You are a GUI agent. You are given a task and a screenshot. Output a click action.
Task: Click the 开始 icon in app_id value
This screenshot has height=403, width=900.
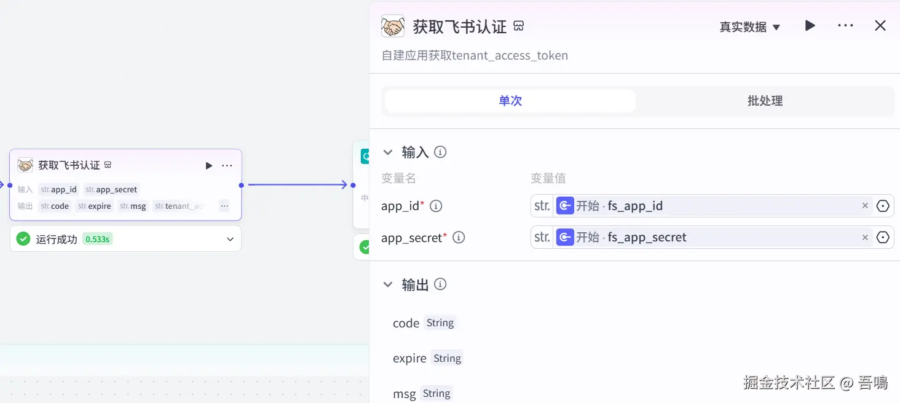coord(565,206)
